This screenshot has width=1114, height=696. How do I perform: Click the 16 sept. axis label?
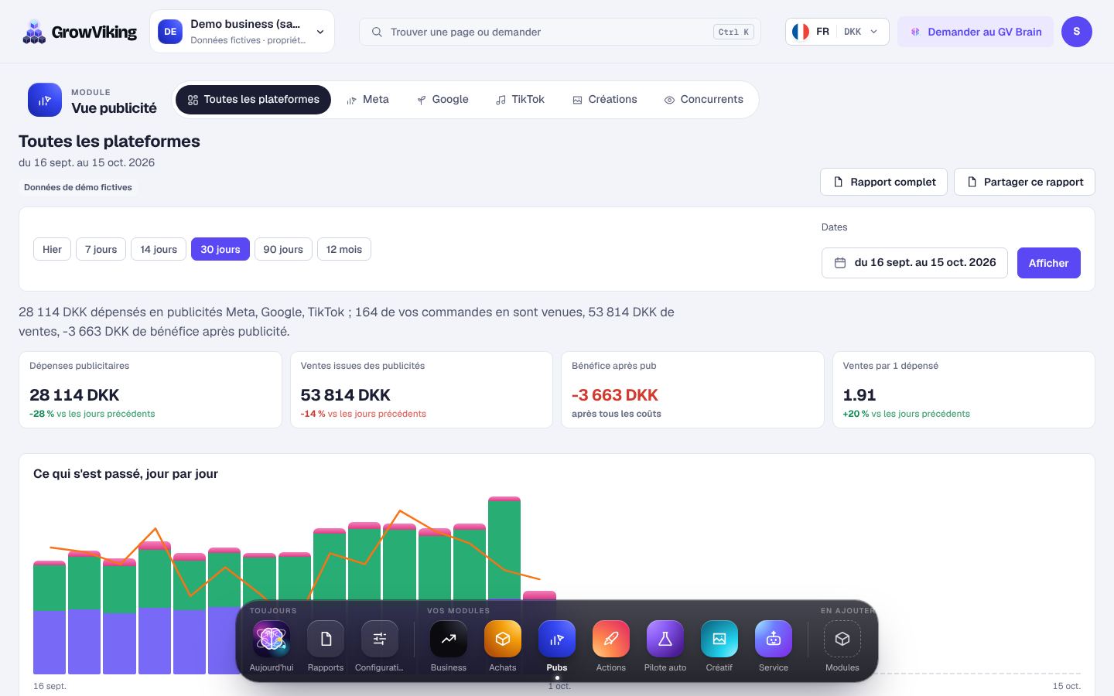(50, 686)
